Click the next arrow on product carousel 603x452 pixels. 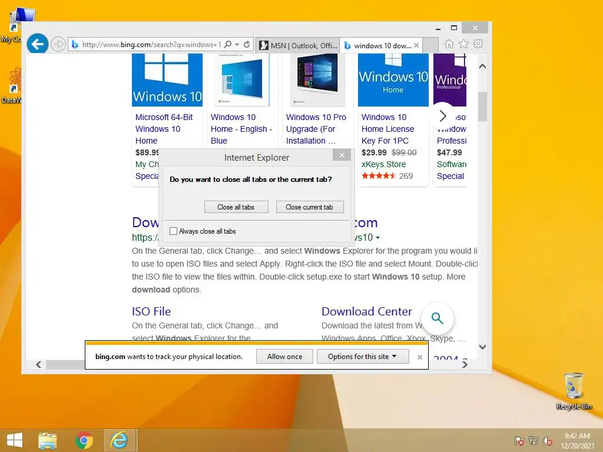coord(443,116)
